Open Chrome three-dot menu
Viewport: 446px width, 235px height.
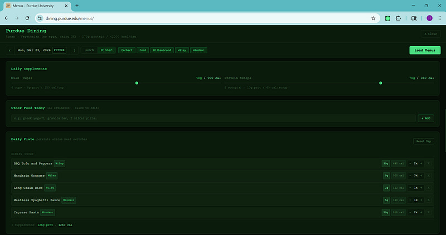(x=440, y=18)
